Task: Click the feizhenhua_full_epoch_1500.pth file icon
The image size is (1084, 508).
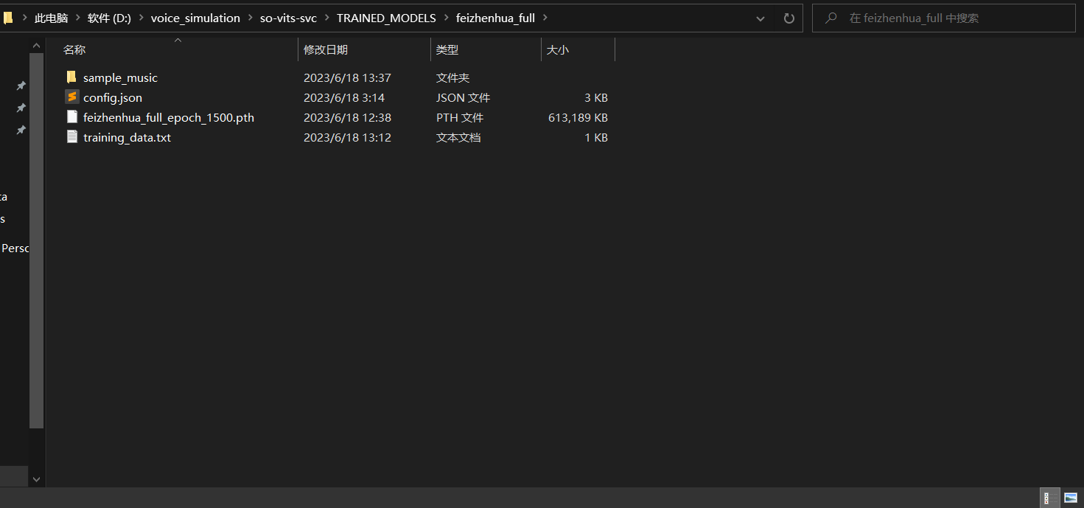Action: (x=71, y=117)
